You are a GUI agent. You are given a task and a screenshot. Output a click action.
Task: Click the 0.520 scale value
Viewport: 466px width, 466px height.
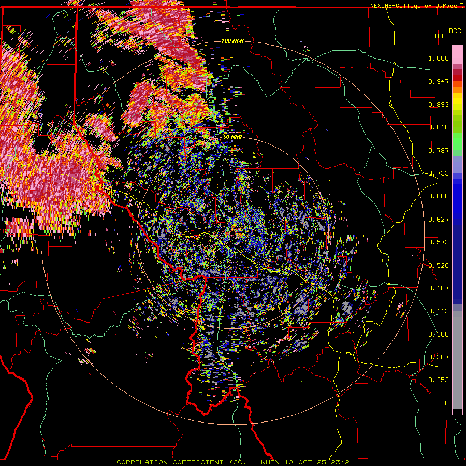point(439,265)
